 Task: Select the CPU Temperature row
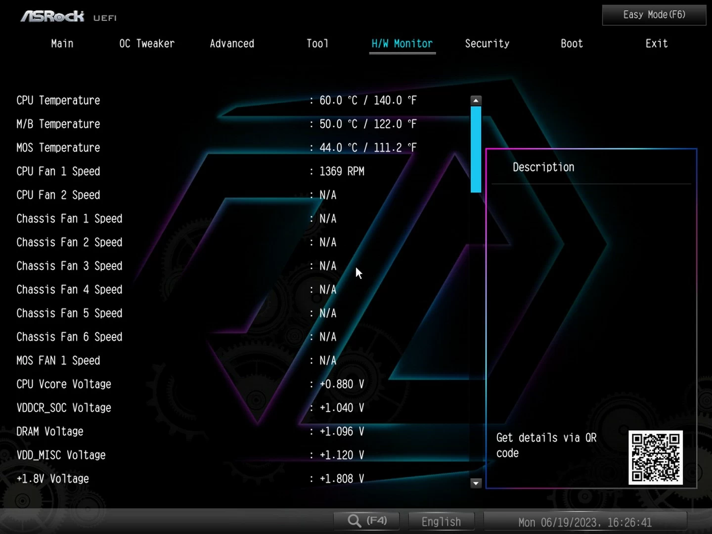[58, 100]
